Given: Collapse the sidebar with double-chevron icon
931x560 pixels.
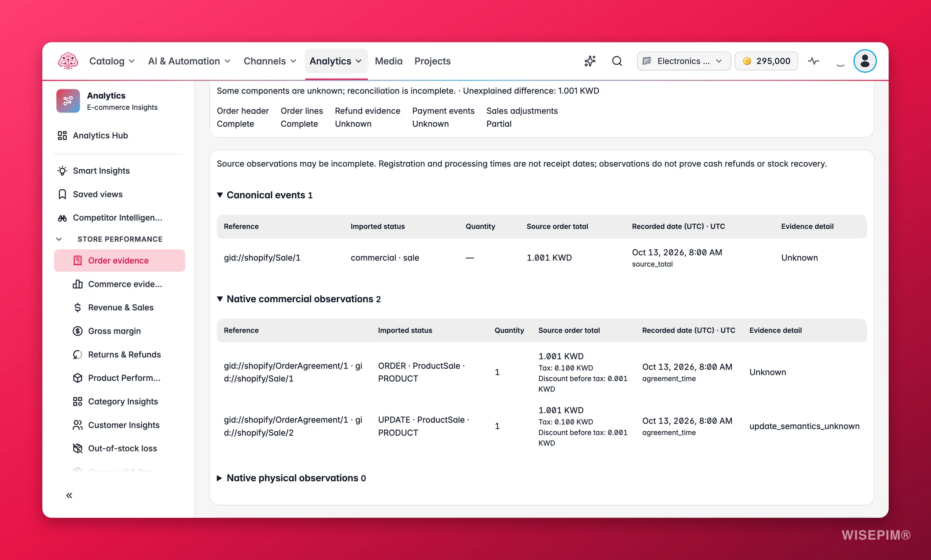Looking at the screenshot, I should pyautogui.click(x=69, y=495).
